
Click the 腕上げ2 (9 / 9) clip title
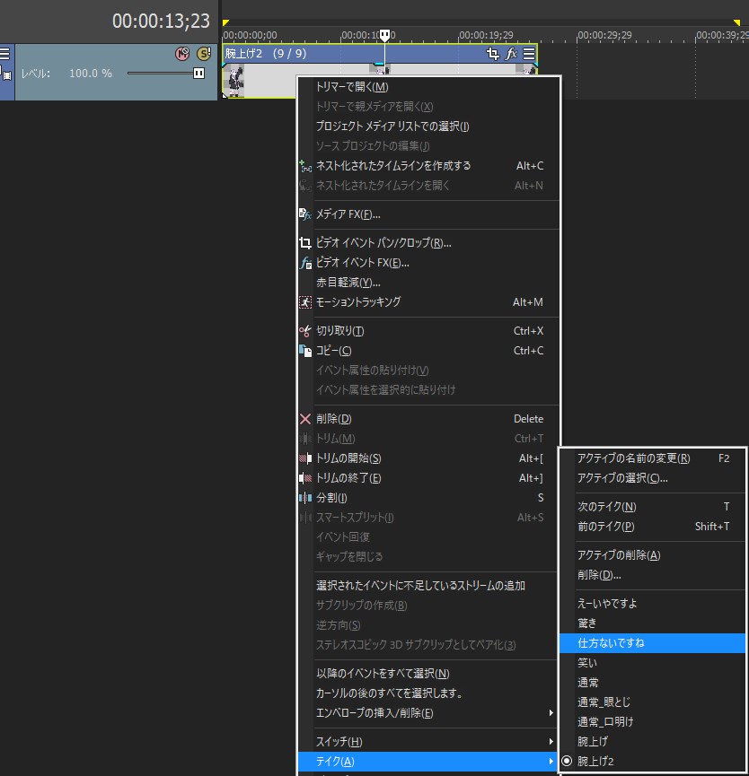pos(266,54)
